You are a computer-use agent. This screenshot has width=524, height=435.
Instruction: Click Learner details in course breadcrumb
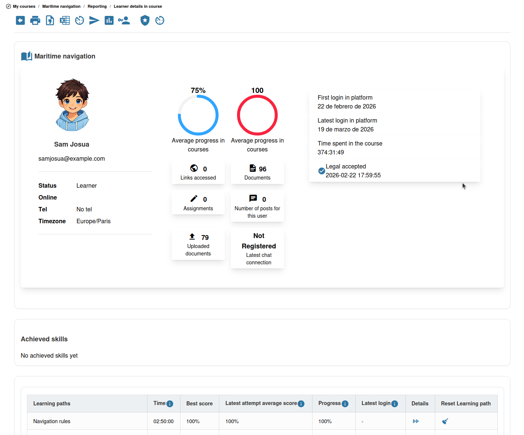138,6
